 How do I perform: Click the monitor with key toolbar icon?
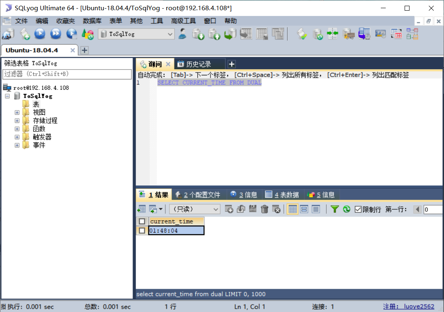point(380,34)
